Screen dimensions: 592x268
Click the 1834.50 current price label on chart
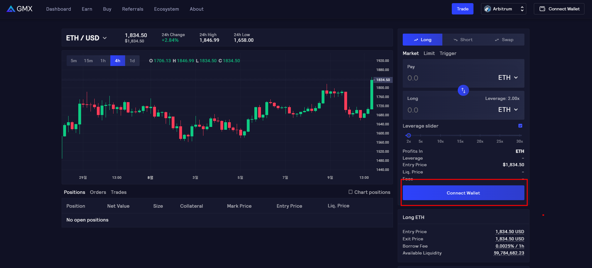pos(383,80)
